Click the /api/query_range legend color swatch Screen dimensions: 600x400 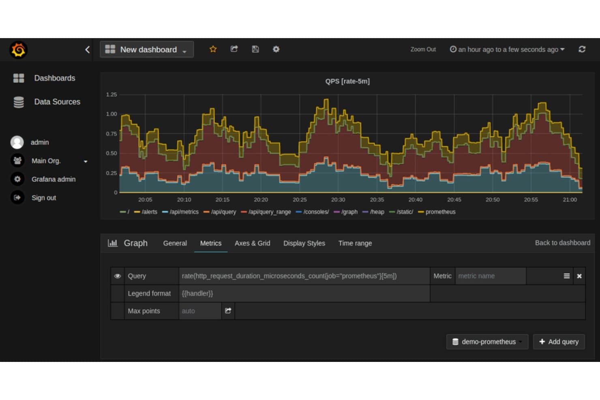tap(244, 212)
